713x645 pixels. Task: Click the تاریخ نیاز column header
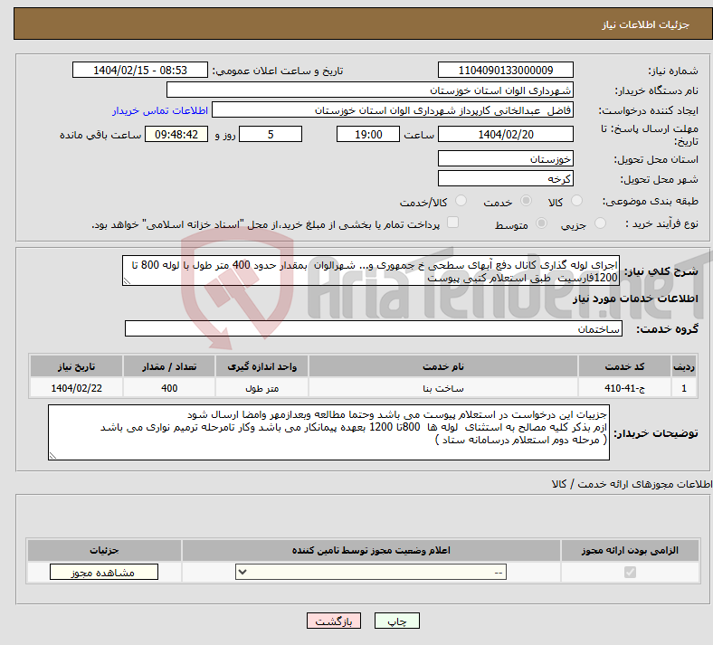click(76, 366)
